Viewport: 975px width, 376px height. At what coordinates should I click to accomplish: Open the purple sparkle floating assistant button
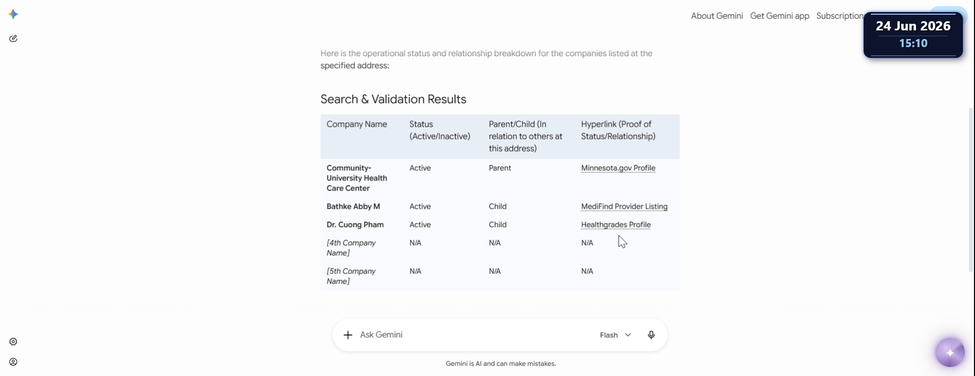(x=950, y=352)
